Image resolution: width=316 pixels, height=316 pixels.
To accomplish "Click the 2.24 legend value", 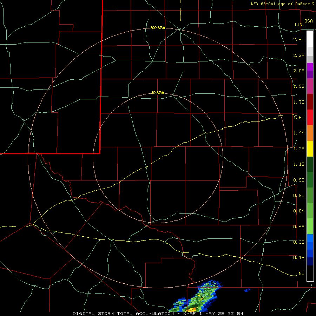I will click(x=299, y=55).
